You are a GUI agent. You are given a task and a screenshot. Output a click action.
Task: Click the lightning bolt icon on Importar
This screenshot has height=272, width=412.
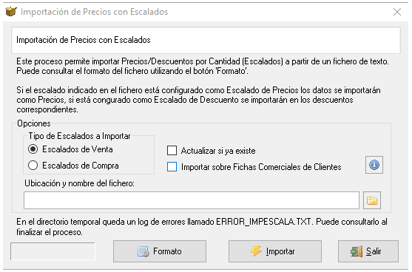[256, 251]
